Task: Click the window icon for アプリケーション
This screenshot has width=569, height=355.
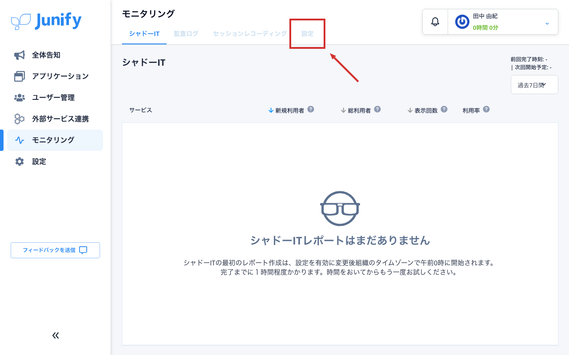Action: point(20,76)
